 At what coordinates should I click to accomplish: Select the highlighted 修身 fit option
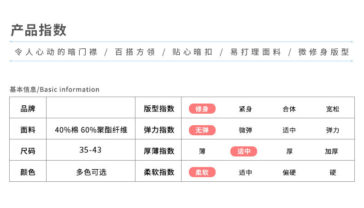pos(202,109)
